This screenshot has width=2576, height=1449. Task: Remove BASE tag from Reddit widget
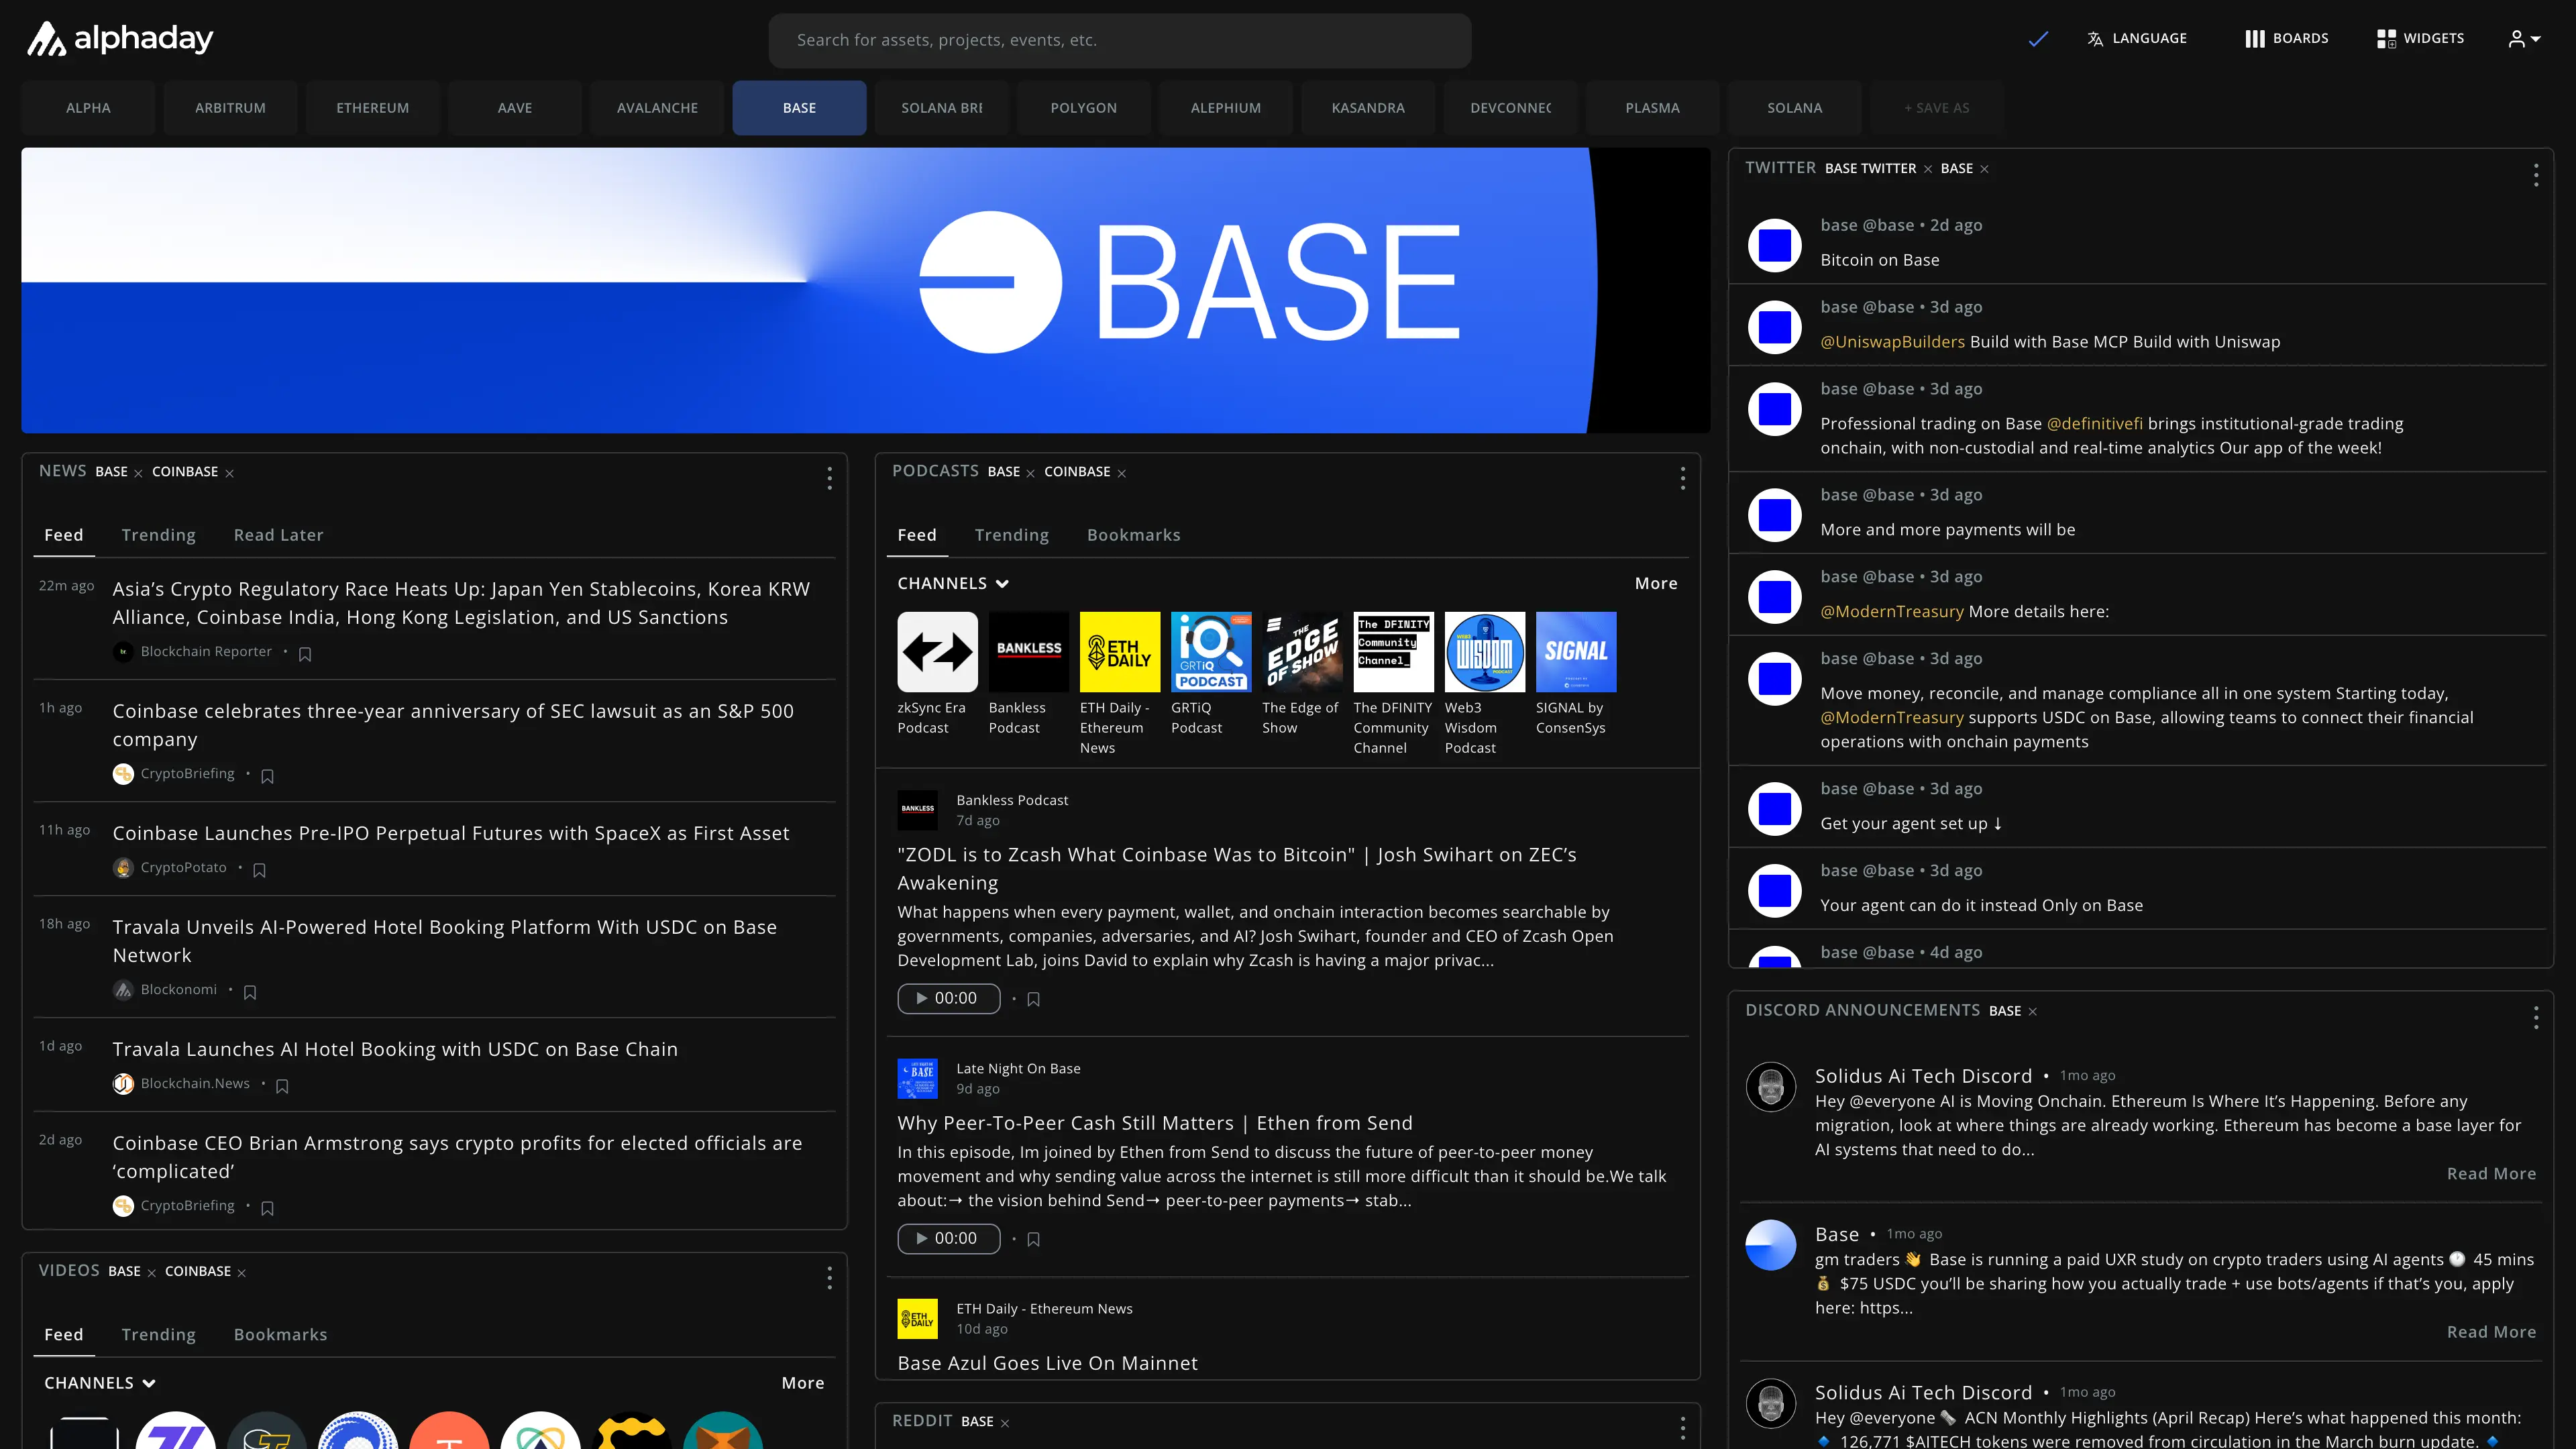(x=1004, y=1423)
